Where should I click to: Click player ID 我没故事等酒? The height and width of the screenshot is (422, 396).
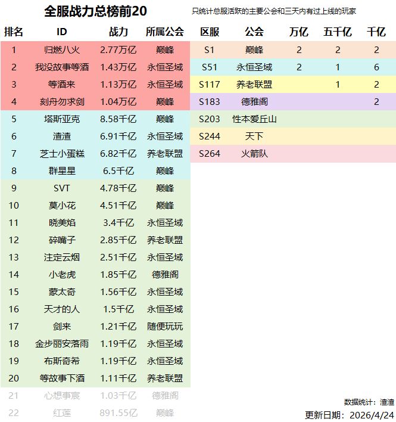click(x=62, y=67)
